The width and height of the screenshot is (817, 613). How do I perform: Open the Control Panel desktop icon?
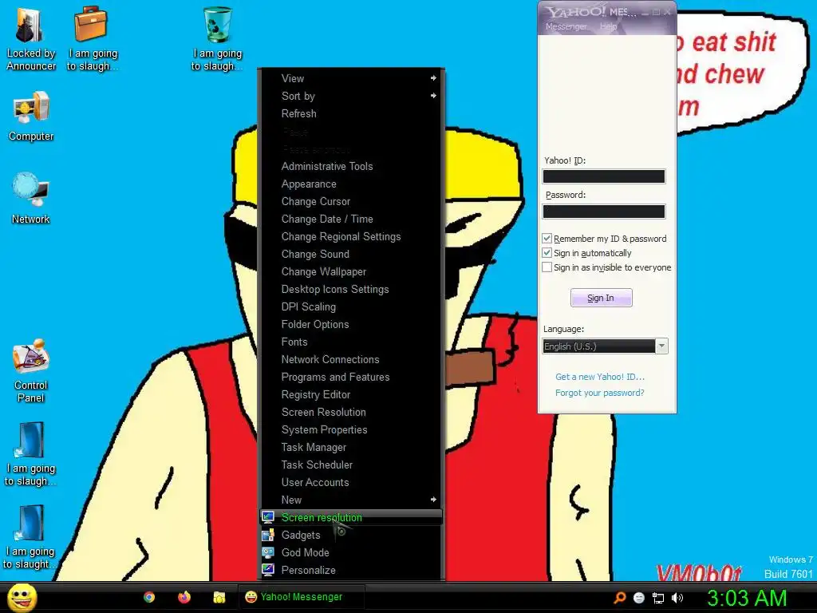click(31, 371)
